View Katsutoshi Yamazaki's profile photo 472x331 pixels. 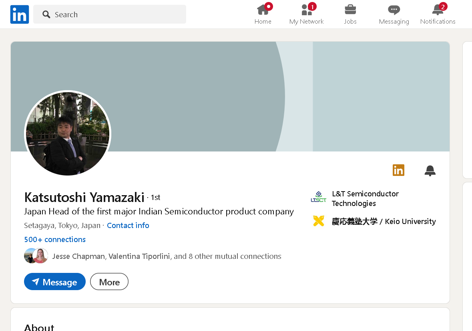coord(68,134)
